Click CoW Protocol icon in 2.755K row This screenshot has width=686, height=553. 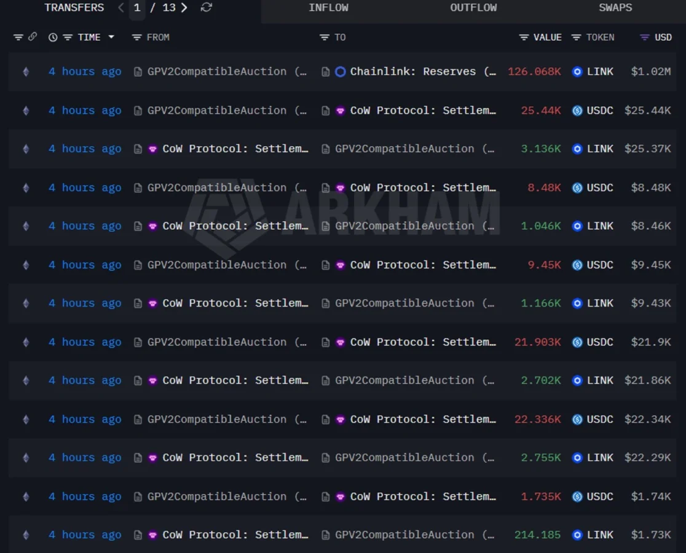pyautogui.click(x=152, y=458)
